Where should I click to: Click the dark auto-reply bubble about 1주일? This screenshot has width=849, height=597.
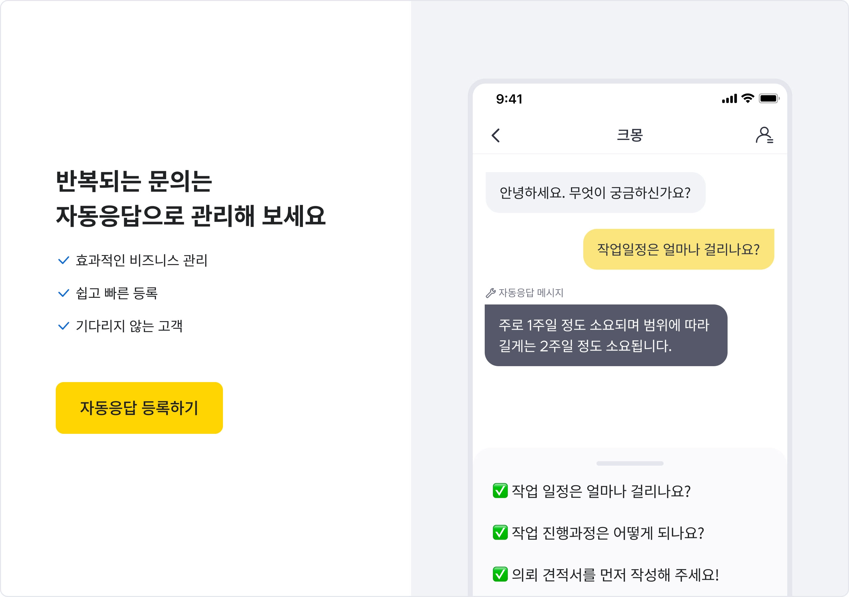click(606, 335)
